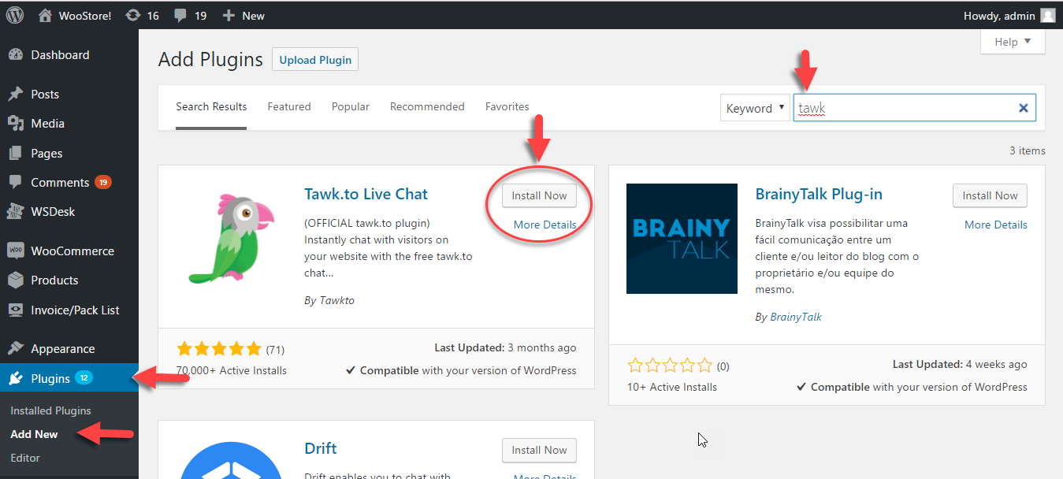Click the BrainyTalk plugin logo

(682, 239)
